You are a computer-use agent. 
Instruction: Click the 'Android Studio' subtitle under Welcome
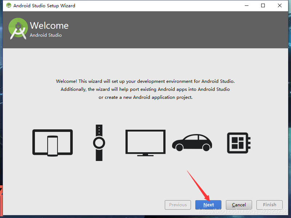point(46,35)
